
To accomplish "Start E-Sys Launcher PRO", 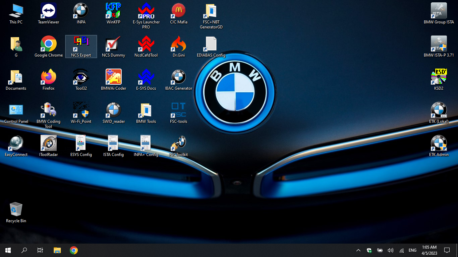I will click(146, 10).
